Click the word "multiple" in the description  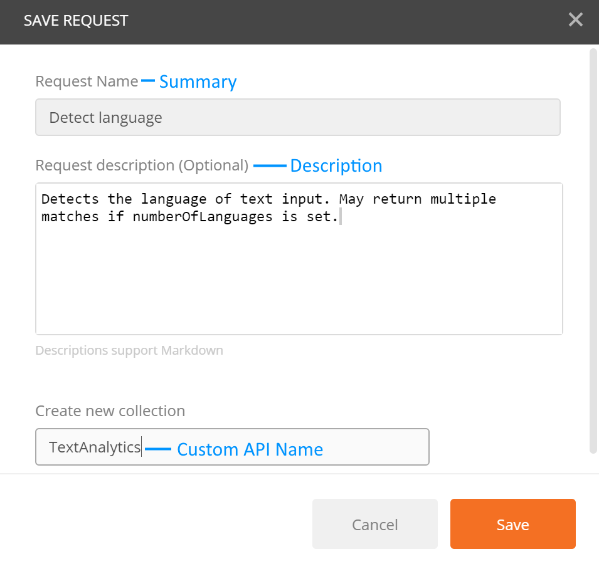click(462, 199)
